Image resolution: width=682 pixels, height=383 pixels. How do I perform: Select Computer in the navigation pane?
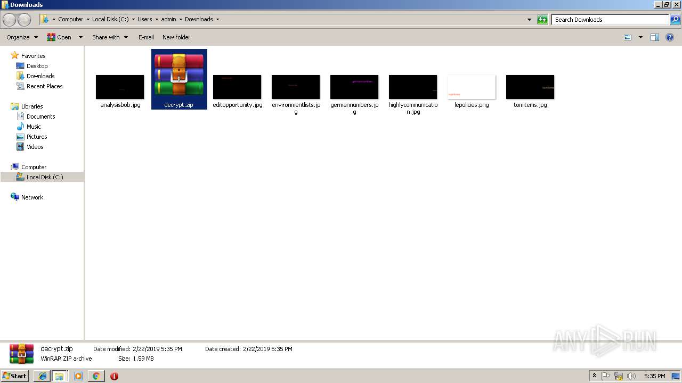[x=34, y=167]
